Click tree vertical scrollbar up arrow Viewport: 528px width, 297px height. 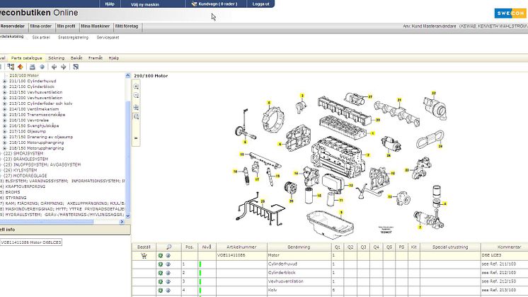click(x=127, y=76)
